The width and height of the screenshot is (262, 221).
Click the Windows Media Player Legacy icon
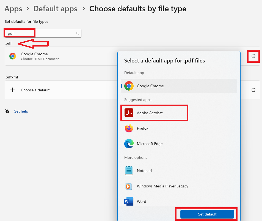[x=129, y=186]
